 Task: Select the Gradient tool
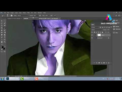pos(5,32)
